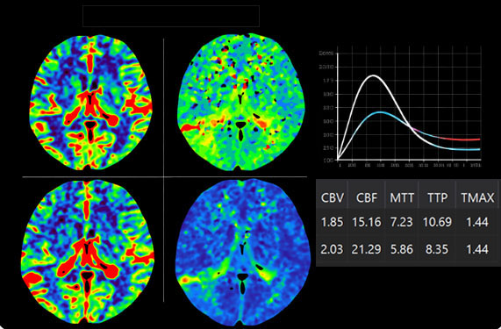Select the bottom-left perfusion map image
Viewport: 501px width, 329px height.
tap(88, 253)
